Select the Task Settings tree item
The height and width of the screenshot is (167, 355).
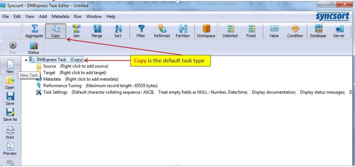[55, 92]
